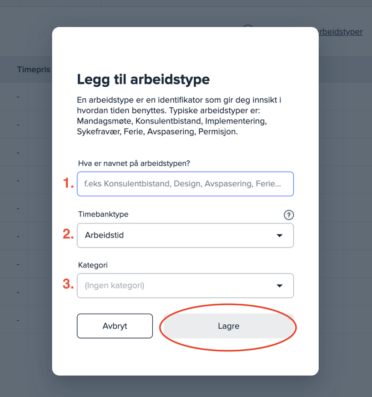Click the red step number 3 marker

68,284
